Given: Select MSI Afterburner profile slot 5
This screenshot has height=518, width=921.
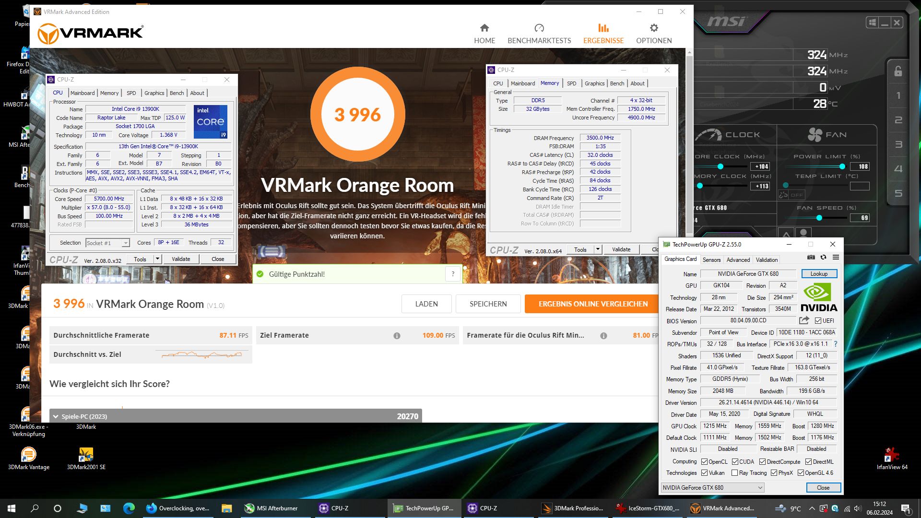Looking at the screenshot, I should coord(898,193).
